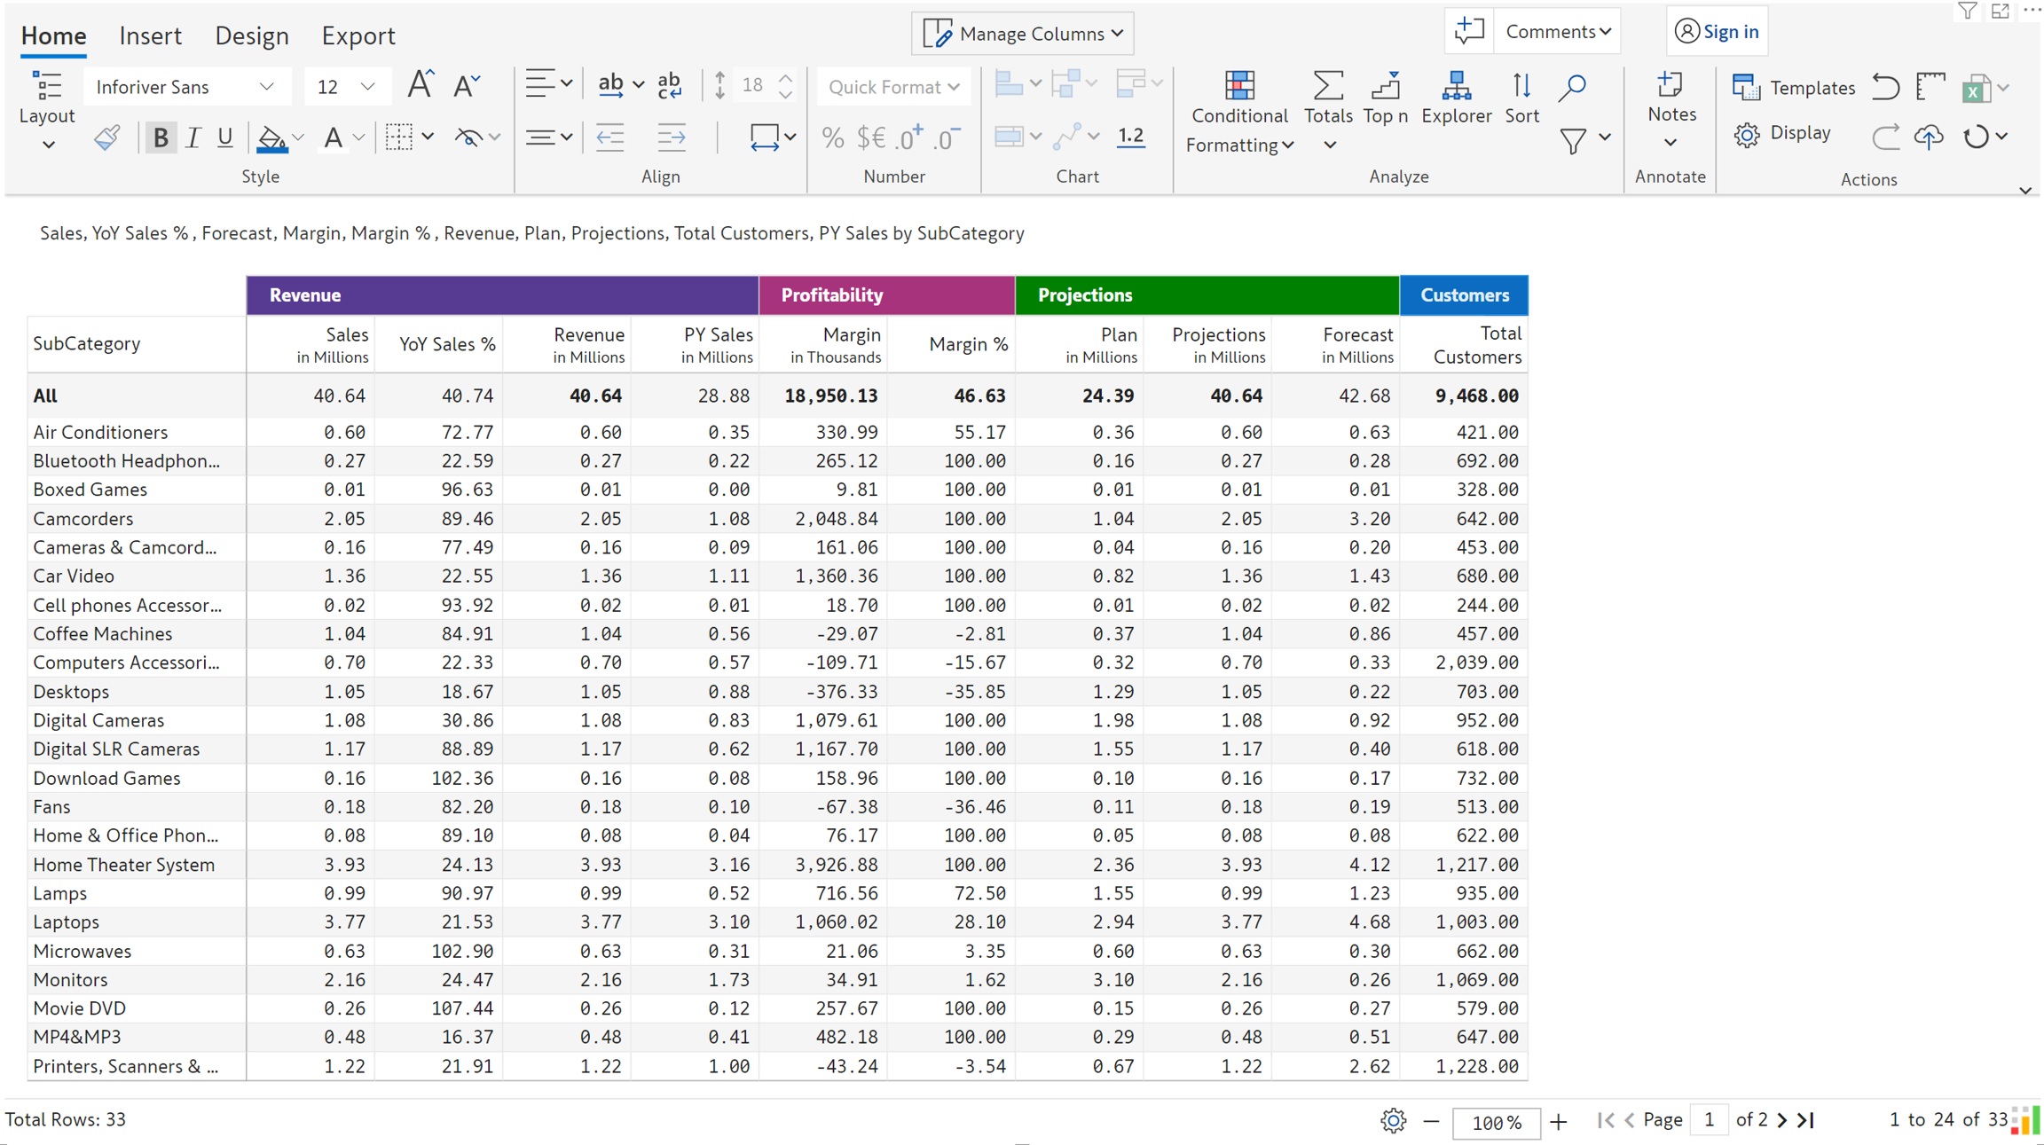Toggle bold formatting
This screenshot has width=2044, height=1145.
[x=160, y=137]
